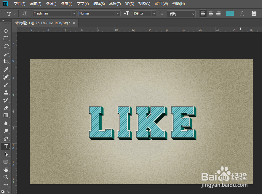Image resolution: width=262 pixels, height=194 pixels.
Task: Select the Blur tool
Action: pos(6,123)
